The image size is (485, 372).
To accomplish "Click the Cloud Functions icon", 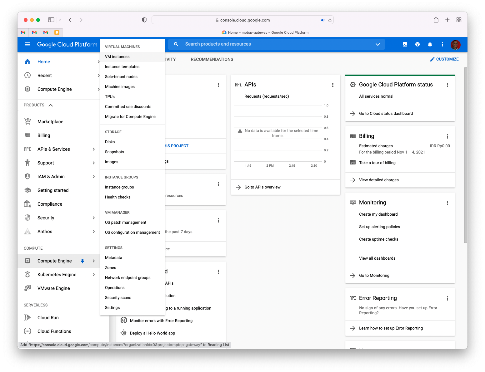I will click(x=27, y=331).
